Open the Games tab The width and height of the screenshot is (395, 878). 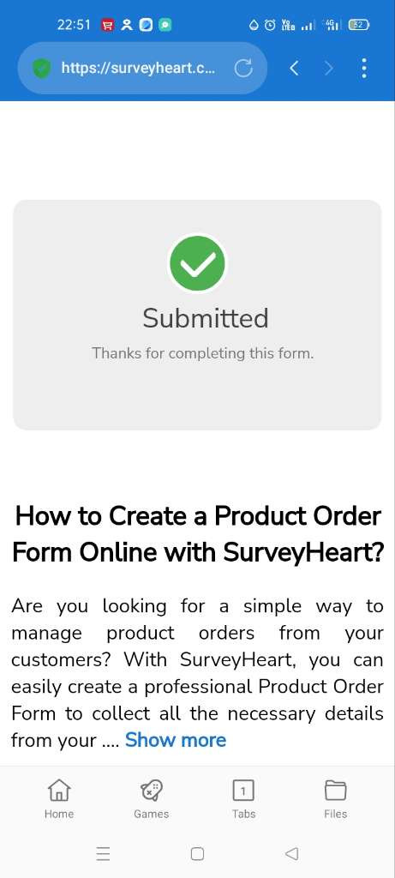click(151, 799)
